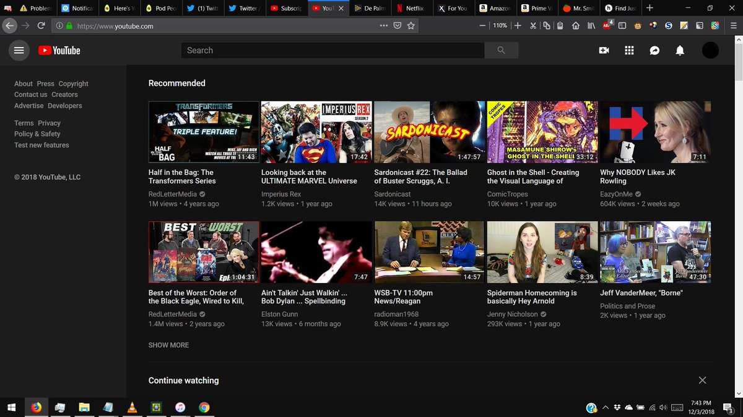Screen dimensions: 743x417
Task: Open the upload video camera icon
Action: click(x=604, y=51)
